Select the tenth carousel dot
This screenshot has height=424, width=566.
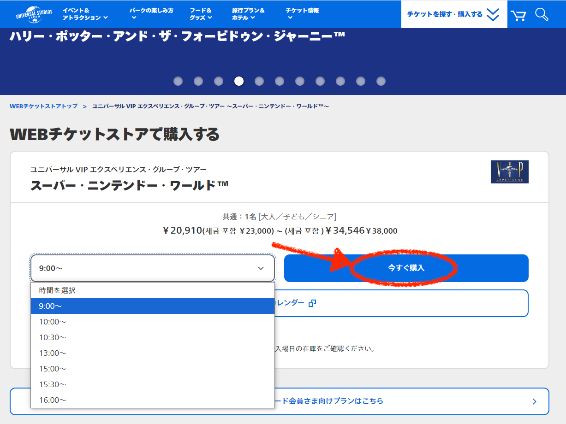coord(361,81)
